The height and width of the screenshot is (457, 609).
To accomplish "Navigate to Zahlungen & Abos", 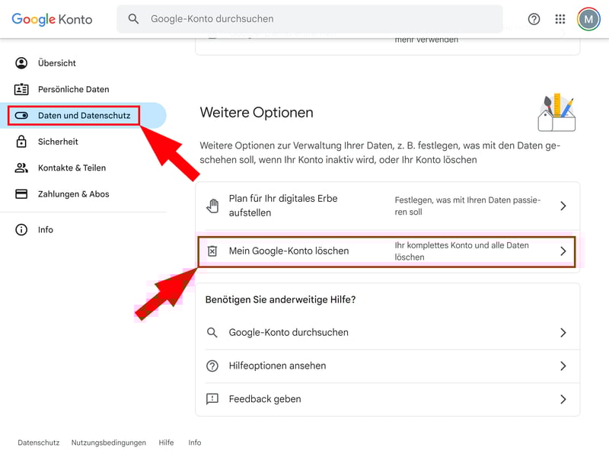I will 73,194.
